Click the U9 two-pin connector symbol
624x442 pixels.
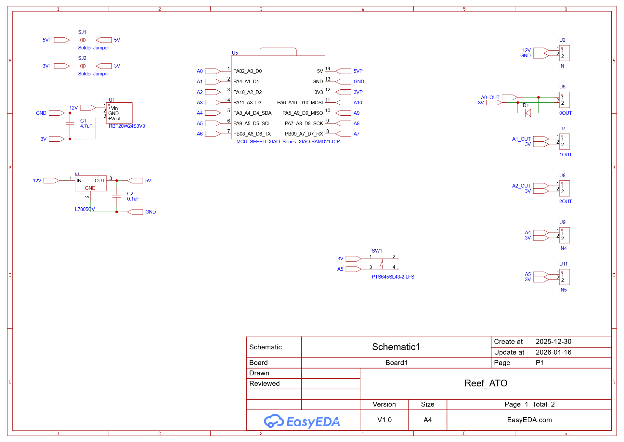pos(564,235)
